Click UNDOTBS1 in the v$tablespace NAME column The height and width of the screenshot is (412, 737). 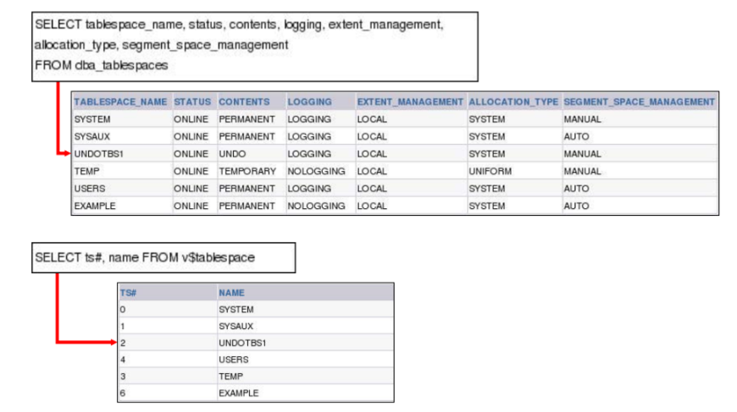(x=242, y=343)
